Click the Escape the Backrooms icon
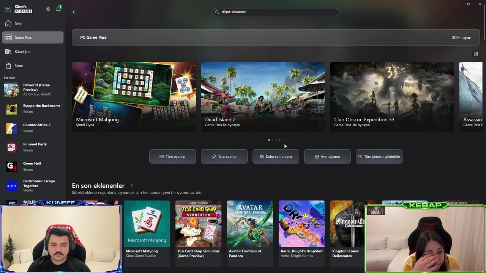This screenshot has height=273, width=486. point(12,109)
